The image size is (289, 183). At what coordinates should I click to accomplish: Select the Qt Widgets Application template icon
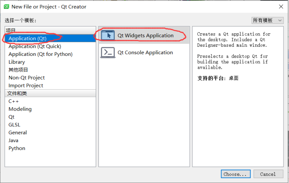[108, 35]
